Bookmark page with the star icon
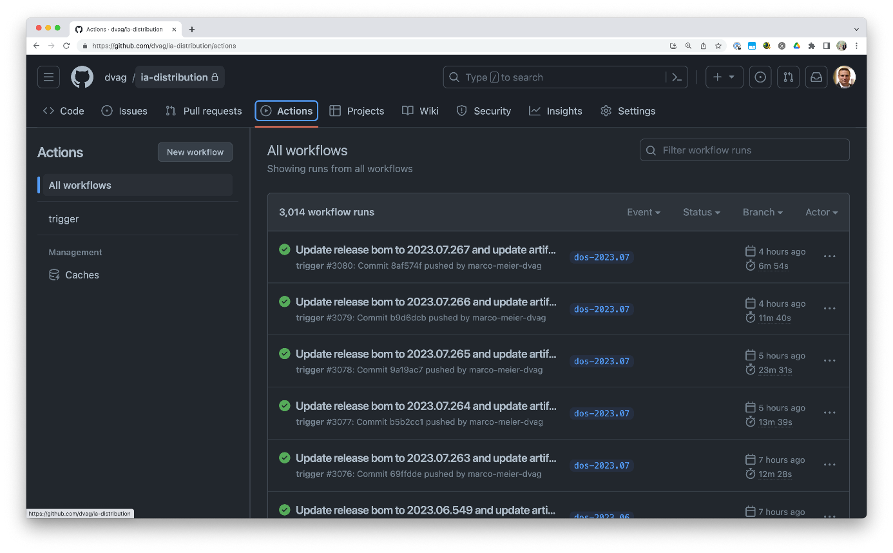 [x=718, y=46]
